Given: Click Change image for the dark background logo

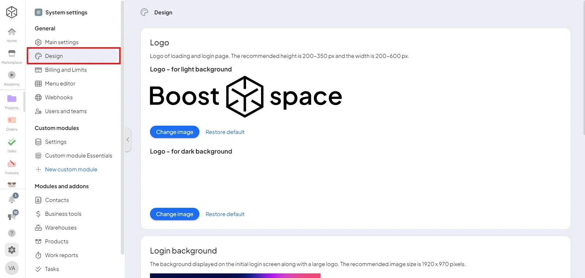Looking at the screenshot, I should tap(174, 214).
